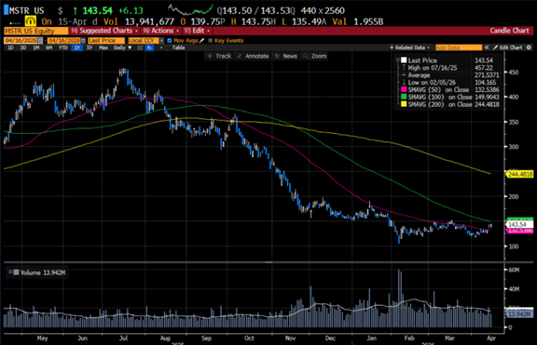Select the 1M range tab
Image resolution: width=537 pixels, height=345 pixels.
click(x=36, y=47)
